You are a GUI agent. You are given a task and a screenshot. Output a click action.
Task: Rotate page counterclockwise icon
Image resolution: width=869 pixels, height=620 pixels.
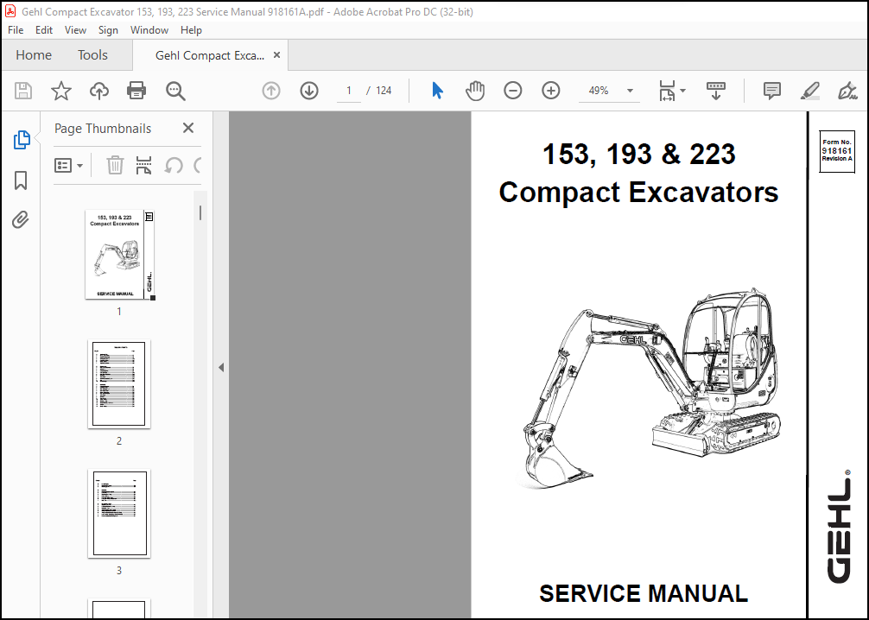pos(174,165)
